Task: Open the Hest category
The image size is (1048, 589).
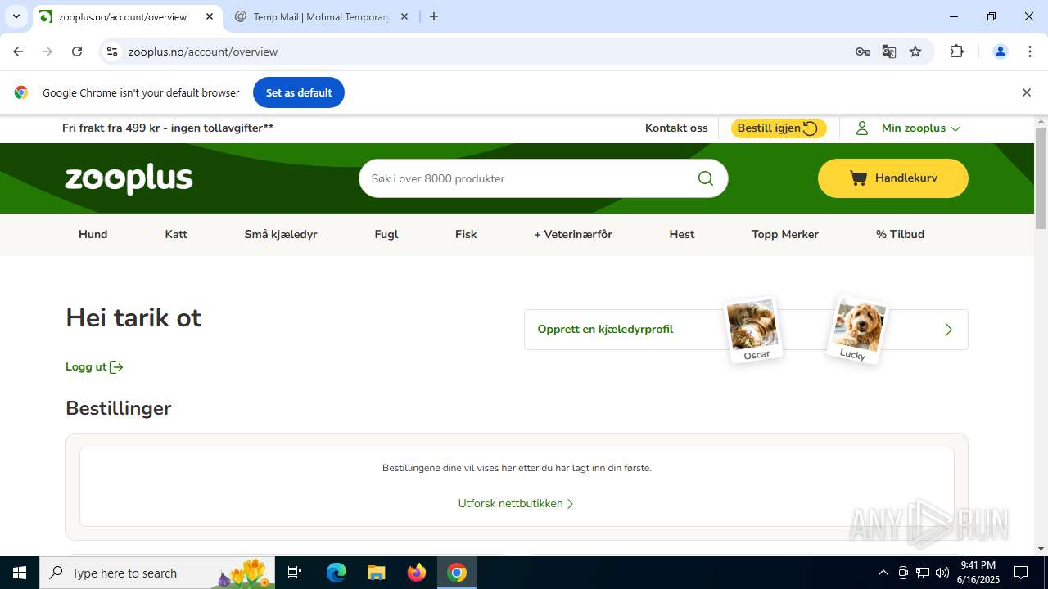Action: [x=681, y=234]
